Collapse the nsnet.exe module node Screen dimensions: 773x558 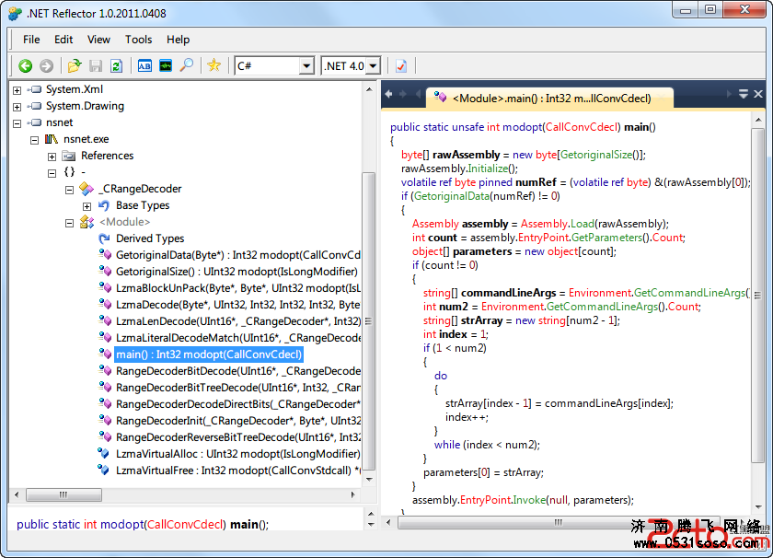point(35,140)
